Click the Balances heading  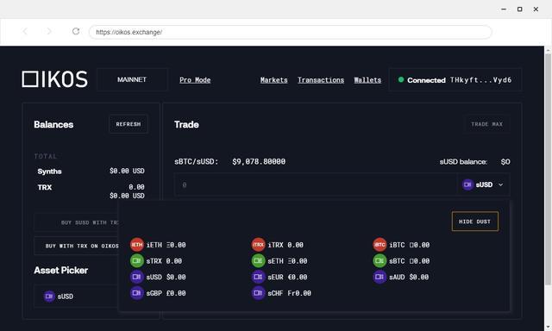pos(53,124)
